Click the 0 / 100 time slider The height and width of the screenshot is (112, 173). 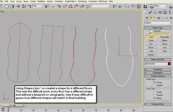(x=13, y=105)
